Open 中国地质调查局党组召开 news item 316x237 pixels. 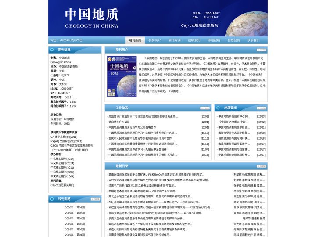(234, 155)
